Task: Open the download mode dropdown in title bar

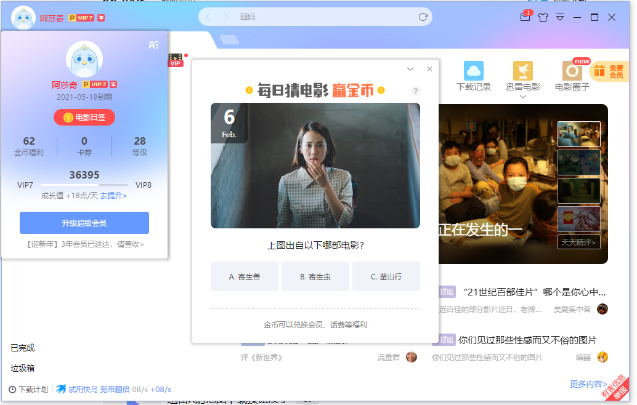Action: coord(559,18)
